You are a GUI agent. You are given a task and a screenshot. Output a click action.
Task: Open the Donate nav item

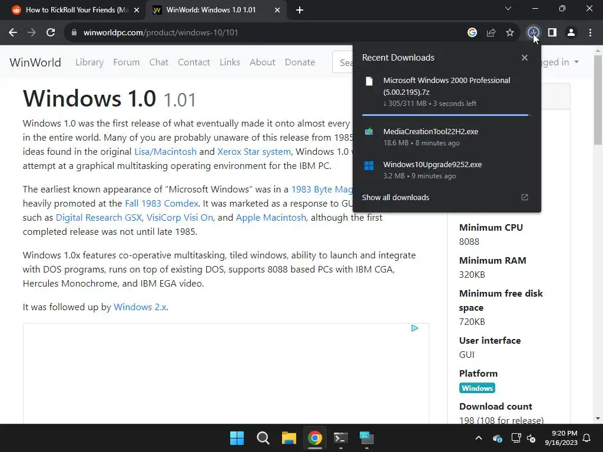[x=300, y=62]
